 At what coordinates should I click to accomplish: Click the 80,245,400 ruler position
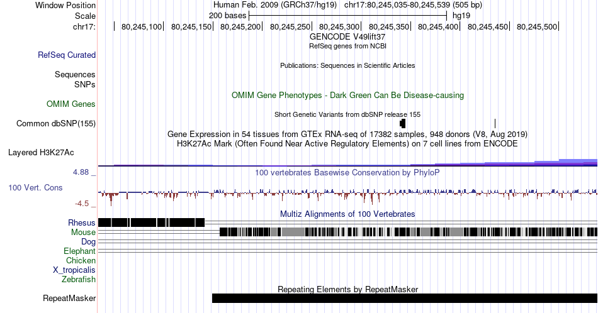click(x=438, y=26)
